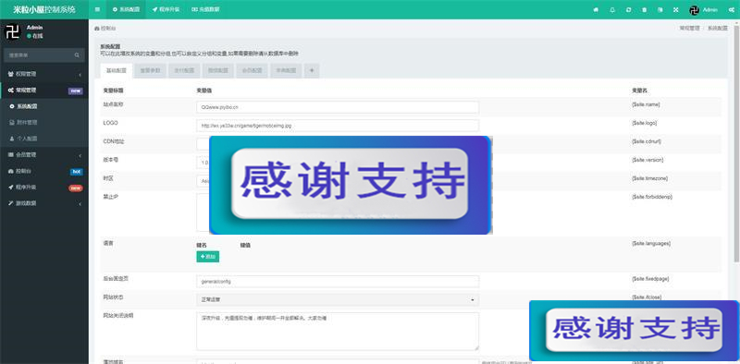Focus the 站点名称 input field
This screenshot has width=740, height=364.
(338, 107)
